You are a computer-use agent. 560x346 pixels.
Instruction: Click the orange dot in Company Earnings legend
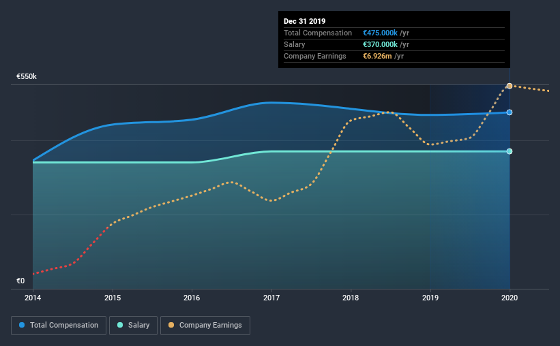coord(171,325)
